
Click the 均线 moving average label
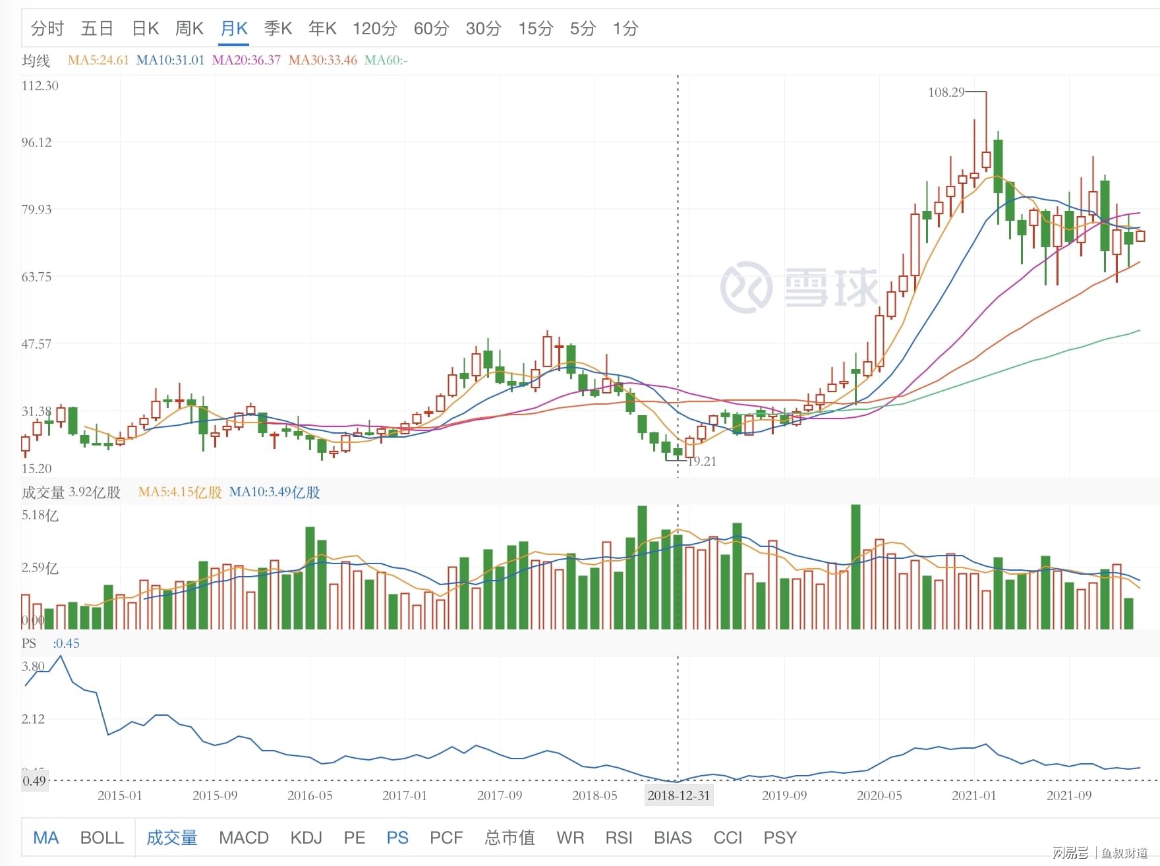pyautogui.click(x=36, y=61)
